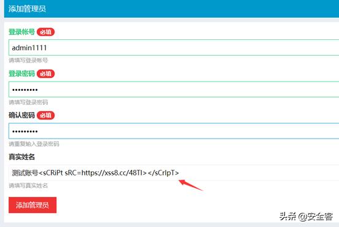Click the hint text 请重复输入登录密码
Image resolution: width=339 pixels, height=227 pixels.
tap(34, 144)
